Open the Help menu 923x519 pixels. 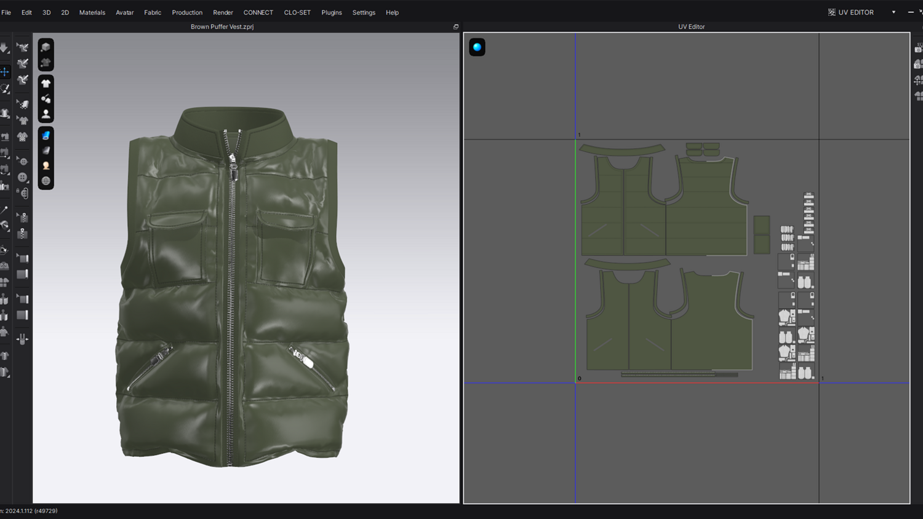point(392,12)
